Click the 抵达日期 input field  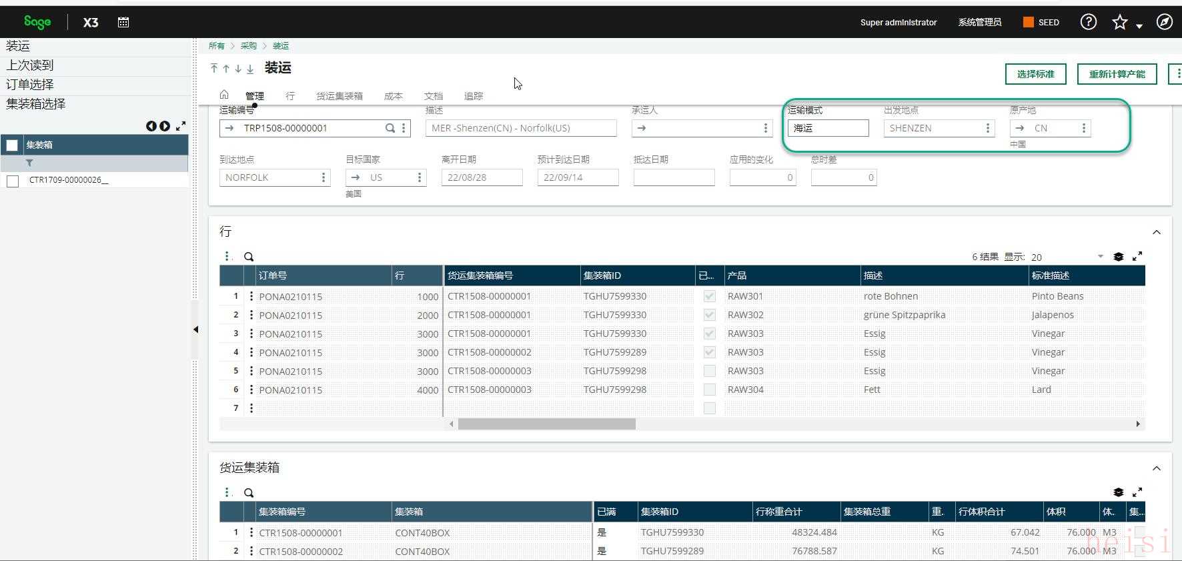[x=674, y=177]
